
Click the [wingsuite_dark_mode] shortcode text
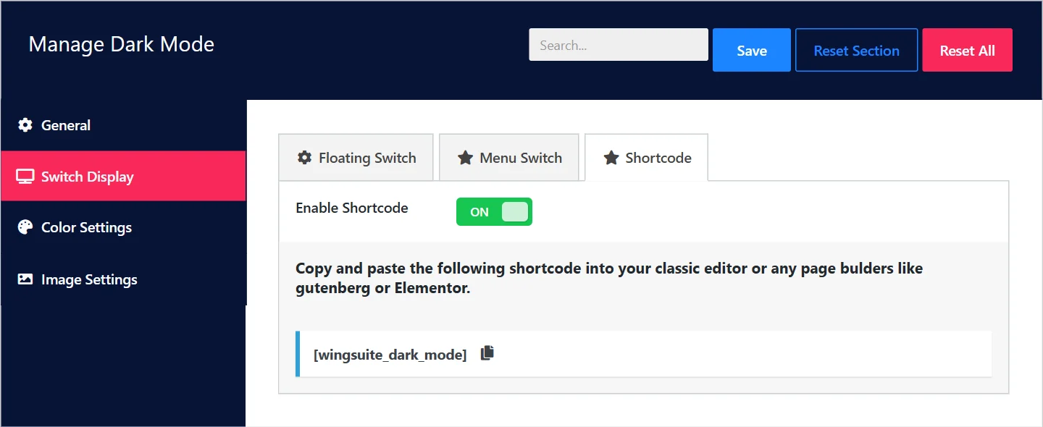tap(390, 355)
